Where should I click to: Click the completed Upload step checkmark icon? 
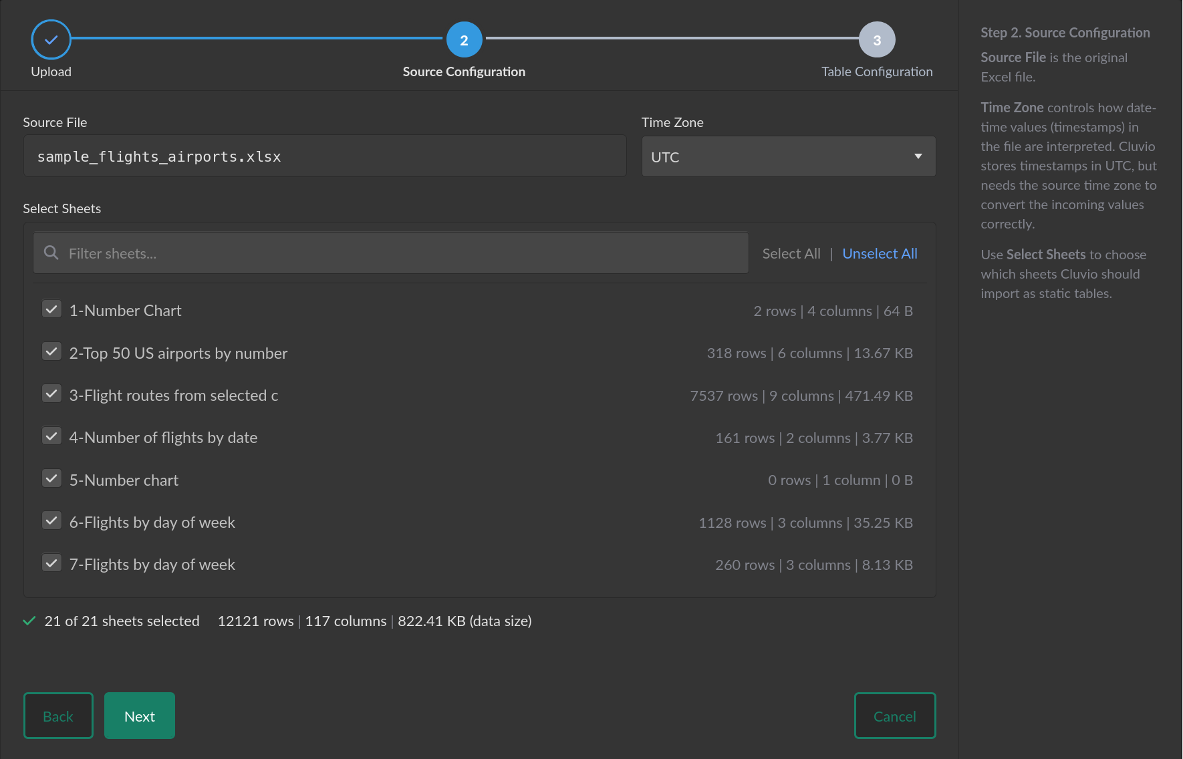point(51,40)
